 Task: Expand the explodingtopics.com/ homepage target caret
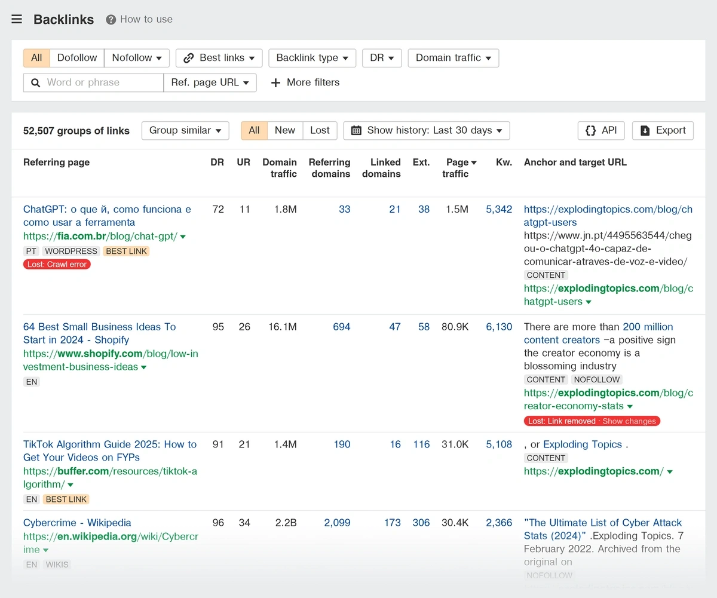tap(670, 472)
